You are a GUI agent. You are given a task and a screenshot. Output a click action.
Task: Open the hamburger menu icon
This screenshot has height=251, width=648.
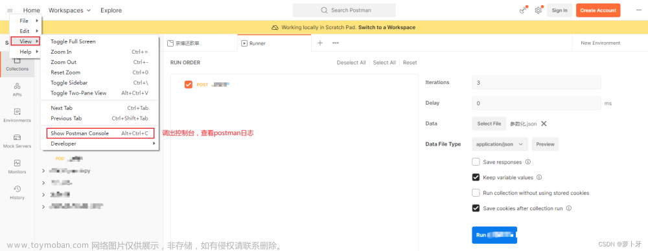pos(10,10)
